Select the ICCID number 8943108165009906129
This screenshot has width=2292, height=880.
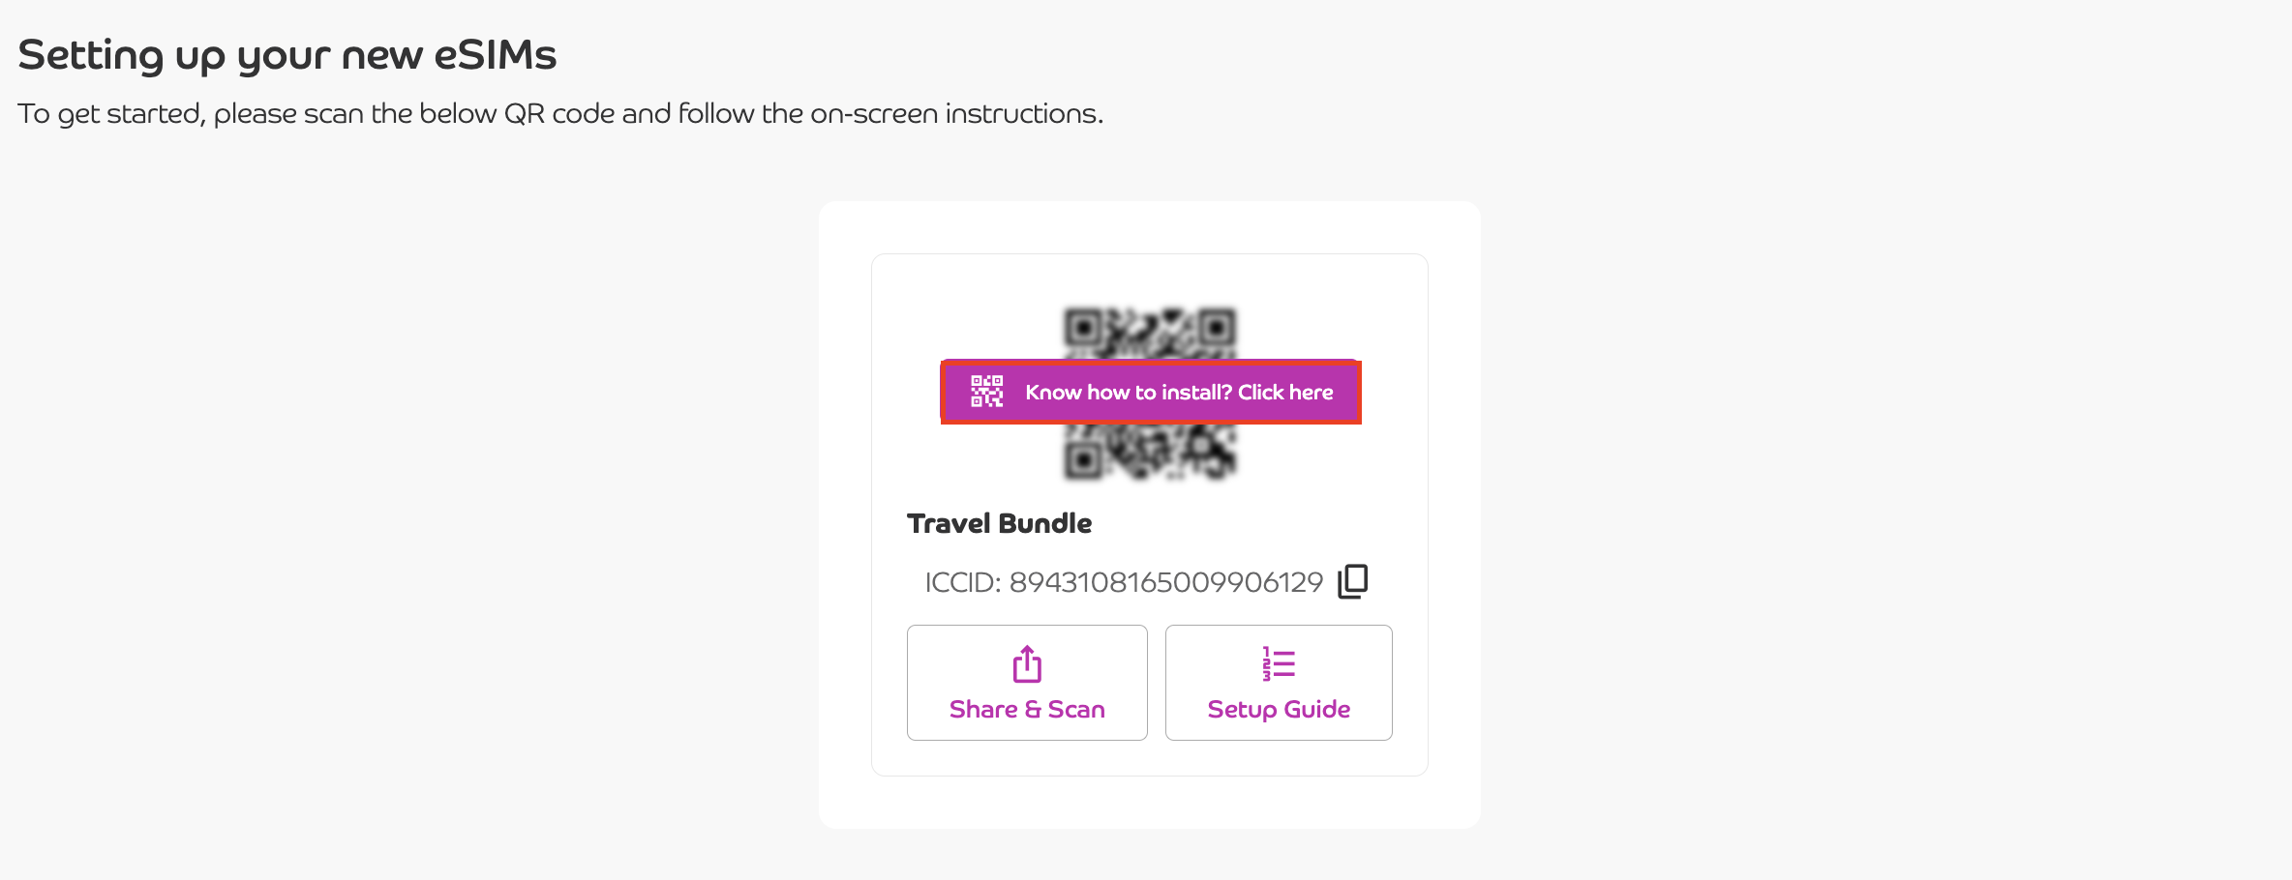[1165, 582]
